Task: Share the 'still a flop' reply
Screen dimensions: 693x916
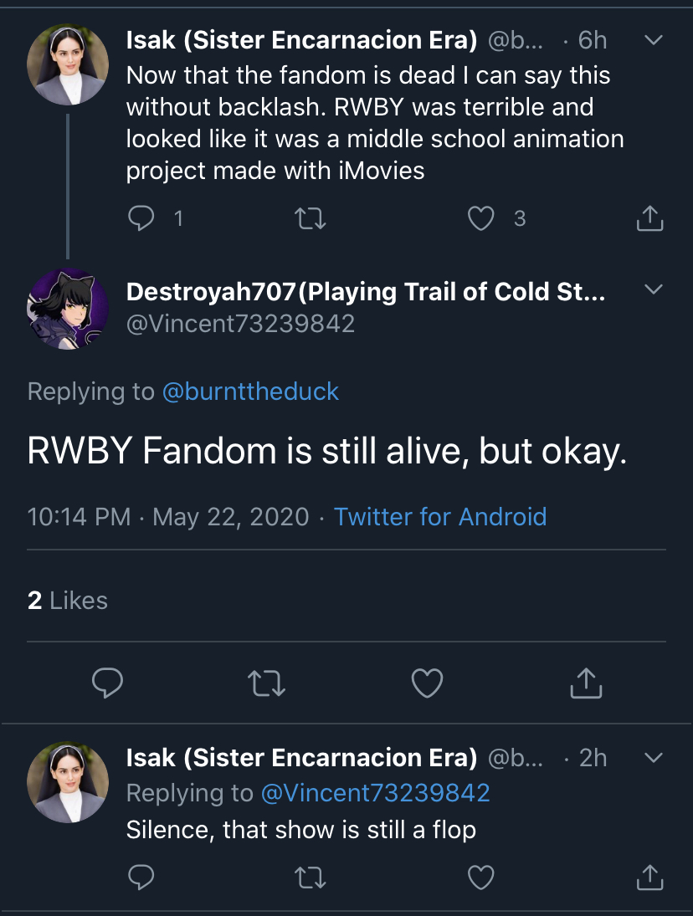Action: [649, 877]
